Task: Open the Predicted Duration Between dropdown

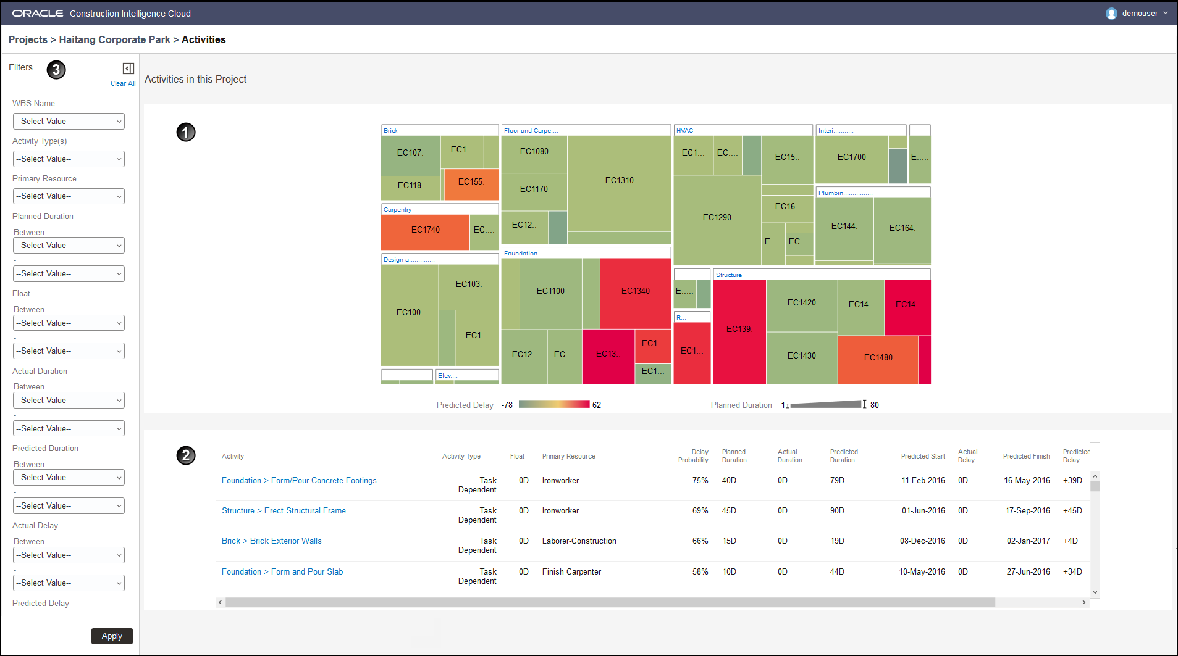Action: [x=68, y=477]
